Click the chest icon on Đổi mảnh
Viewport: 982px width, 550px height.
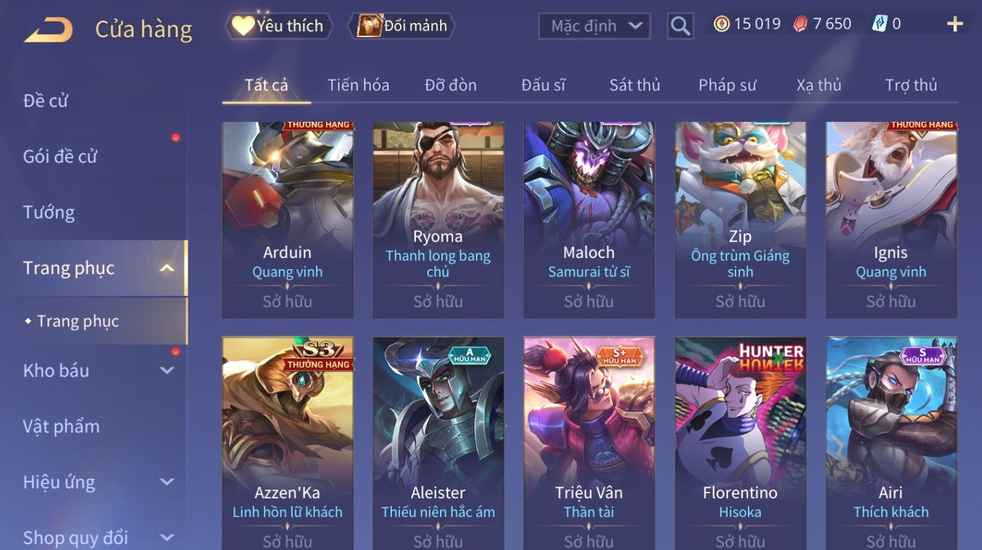coord(369,26)
